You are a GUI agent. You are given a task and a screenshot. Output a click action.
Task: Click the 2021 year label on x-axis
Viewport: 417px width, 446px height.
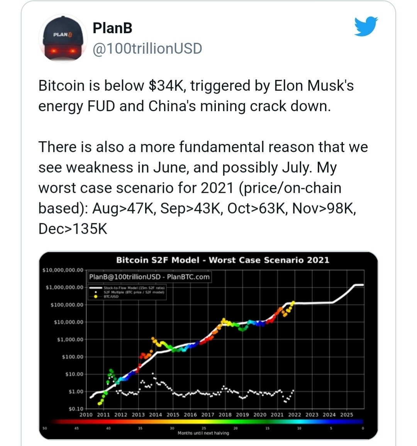pos(277,415)
